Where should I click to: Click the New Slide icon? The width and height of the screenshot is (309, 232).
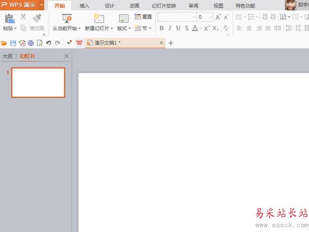99,18
